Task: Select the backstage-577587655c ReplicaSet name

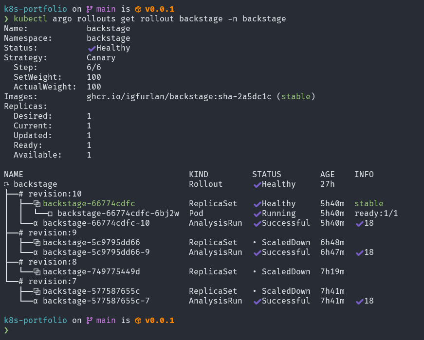Action: click(91, 291)
